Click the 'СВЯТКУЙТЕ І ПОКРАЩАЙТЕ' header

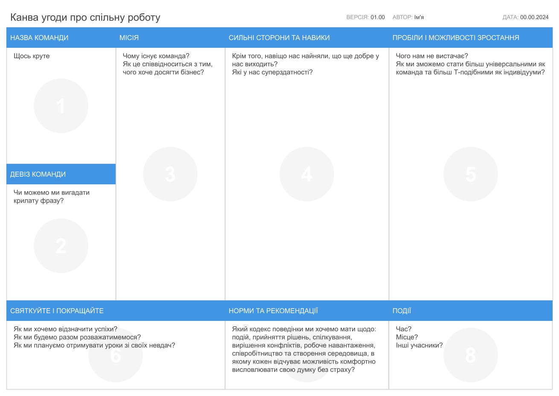(57, 311)
